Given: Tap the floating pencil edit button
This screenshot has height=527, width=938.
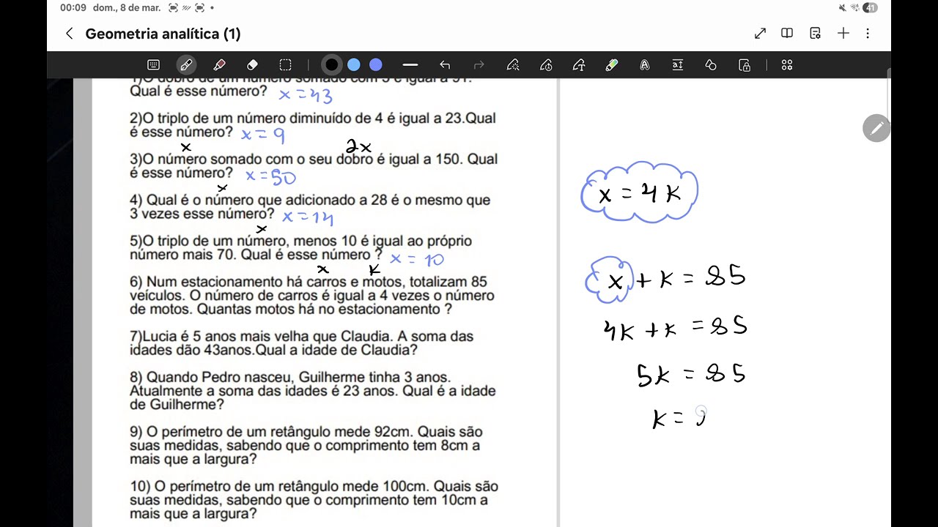Looking at the screenshot, I should click(876, 129).
